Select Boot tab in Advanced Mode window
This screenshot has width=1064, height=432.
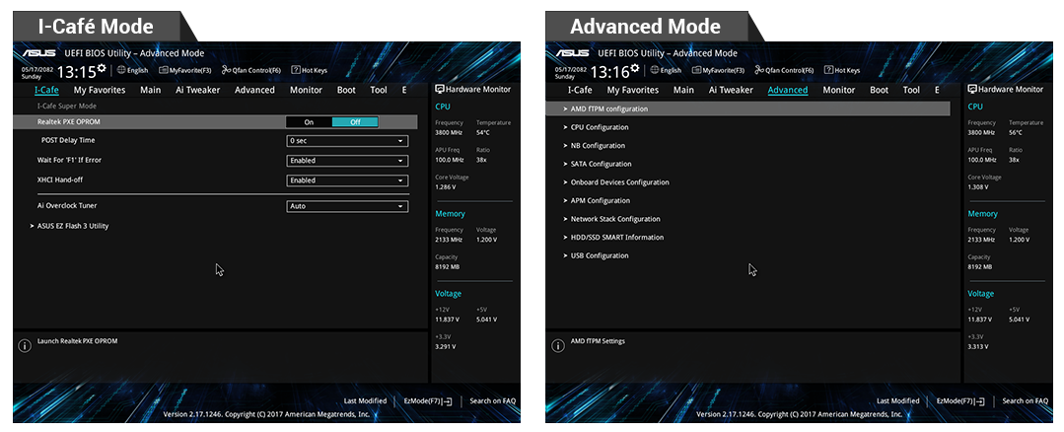point(879,90)
